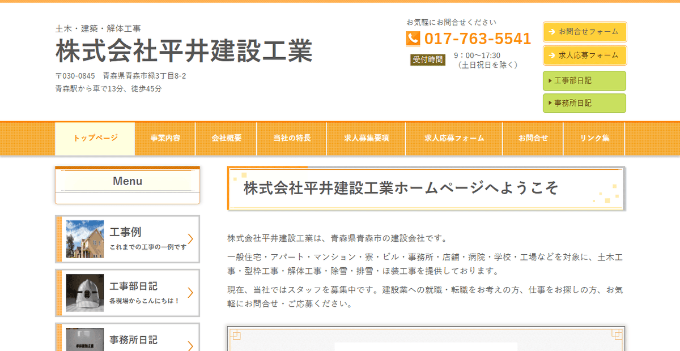Switch to the 事業内容 tab
Viewport: 680px width, 351px height.
(x=165, y=138)
